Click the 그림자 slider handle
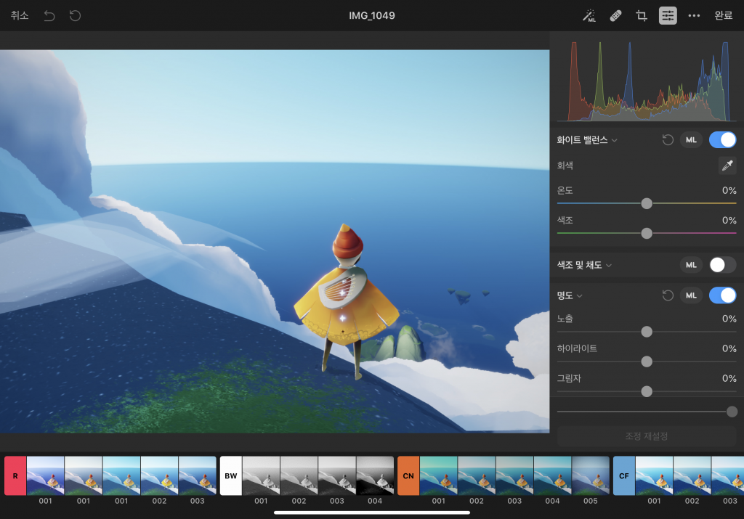 click(x=646, y=391)
